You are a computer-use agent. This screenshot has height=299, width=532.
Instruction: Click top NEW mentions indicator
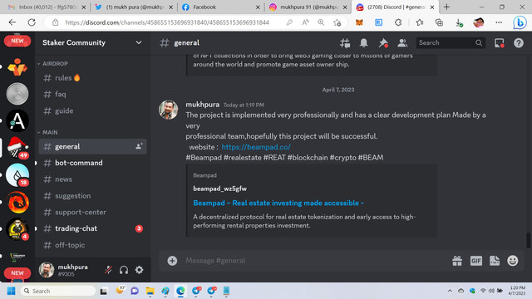pos(17,41)
